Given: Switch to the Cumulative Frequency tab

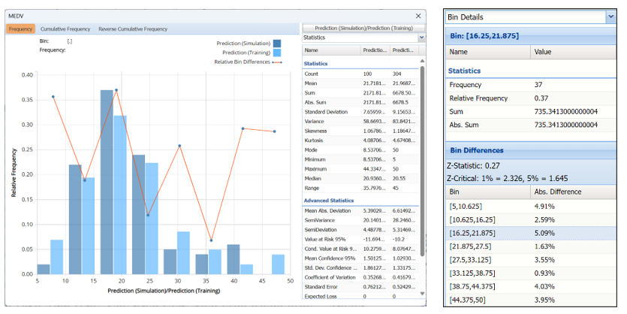Looking at the screenshot, I should [x=66, y=29].
